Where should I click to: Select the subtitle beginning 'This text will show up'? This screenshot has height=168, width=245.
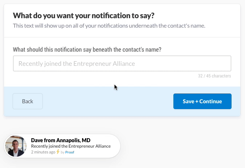(109, 25)
